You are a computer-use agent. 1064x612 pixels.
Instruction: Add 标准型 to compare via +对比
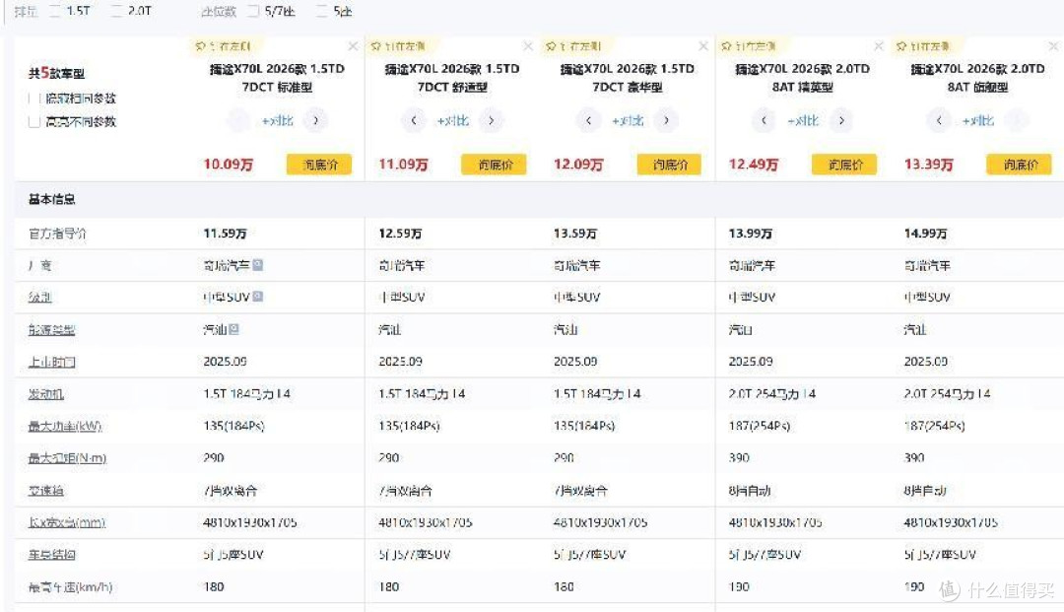point(278,121)
